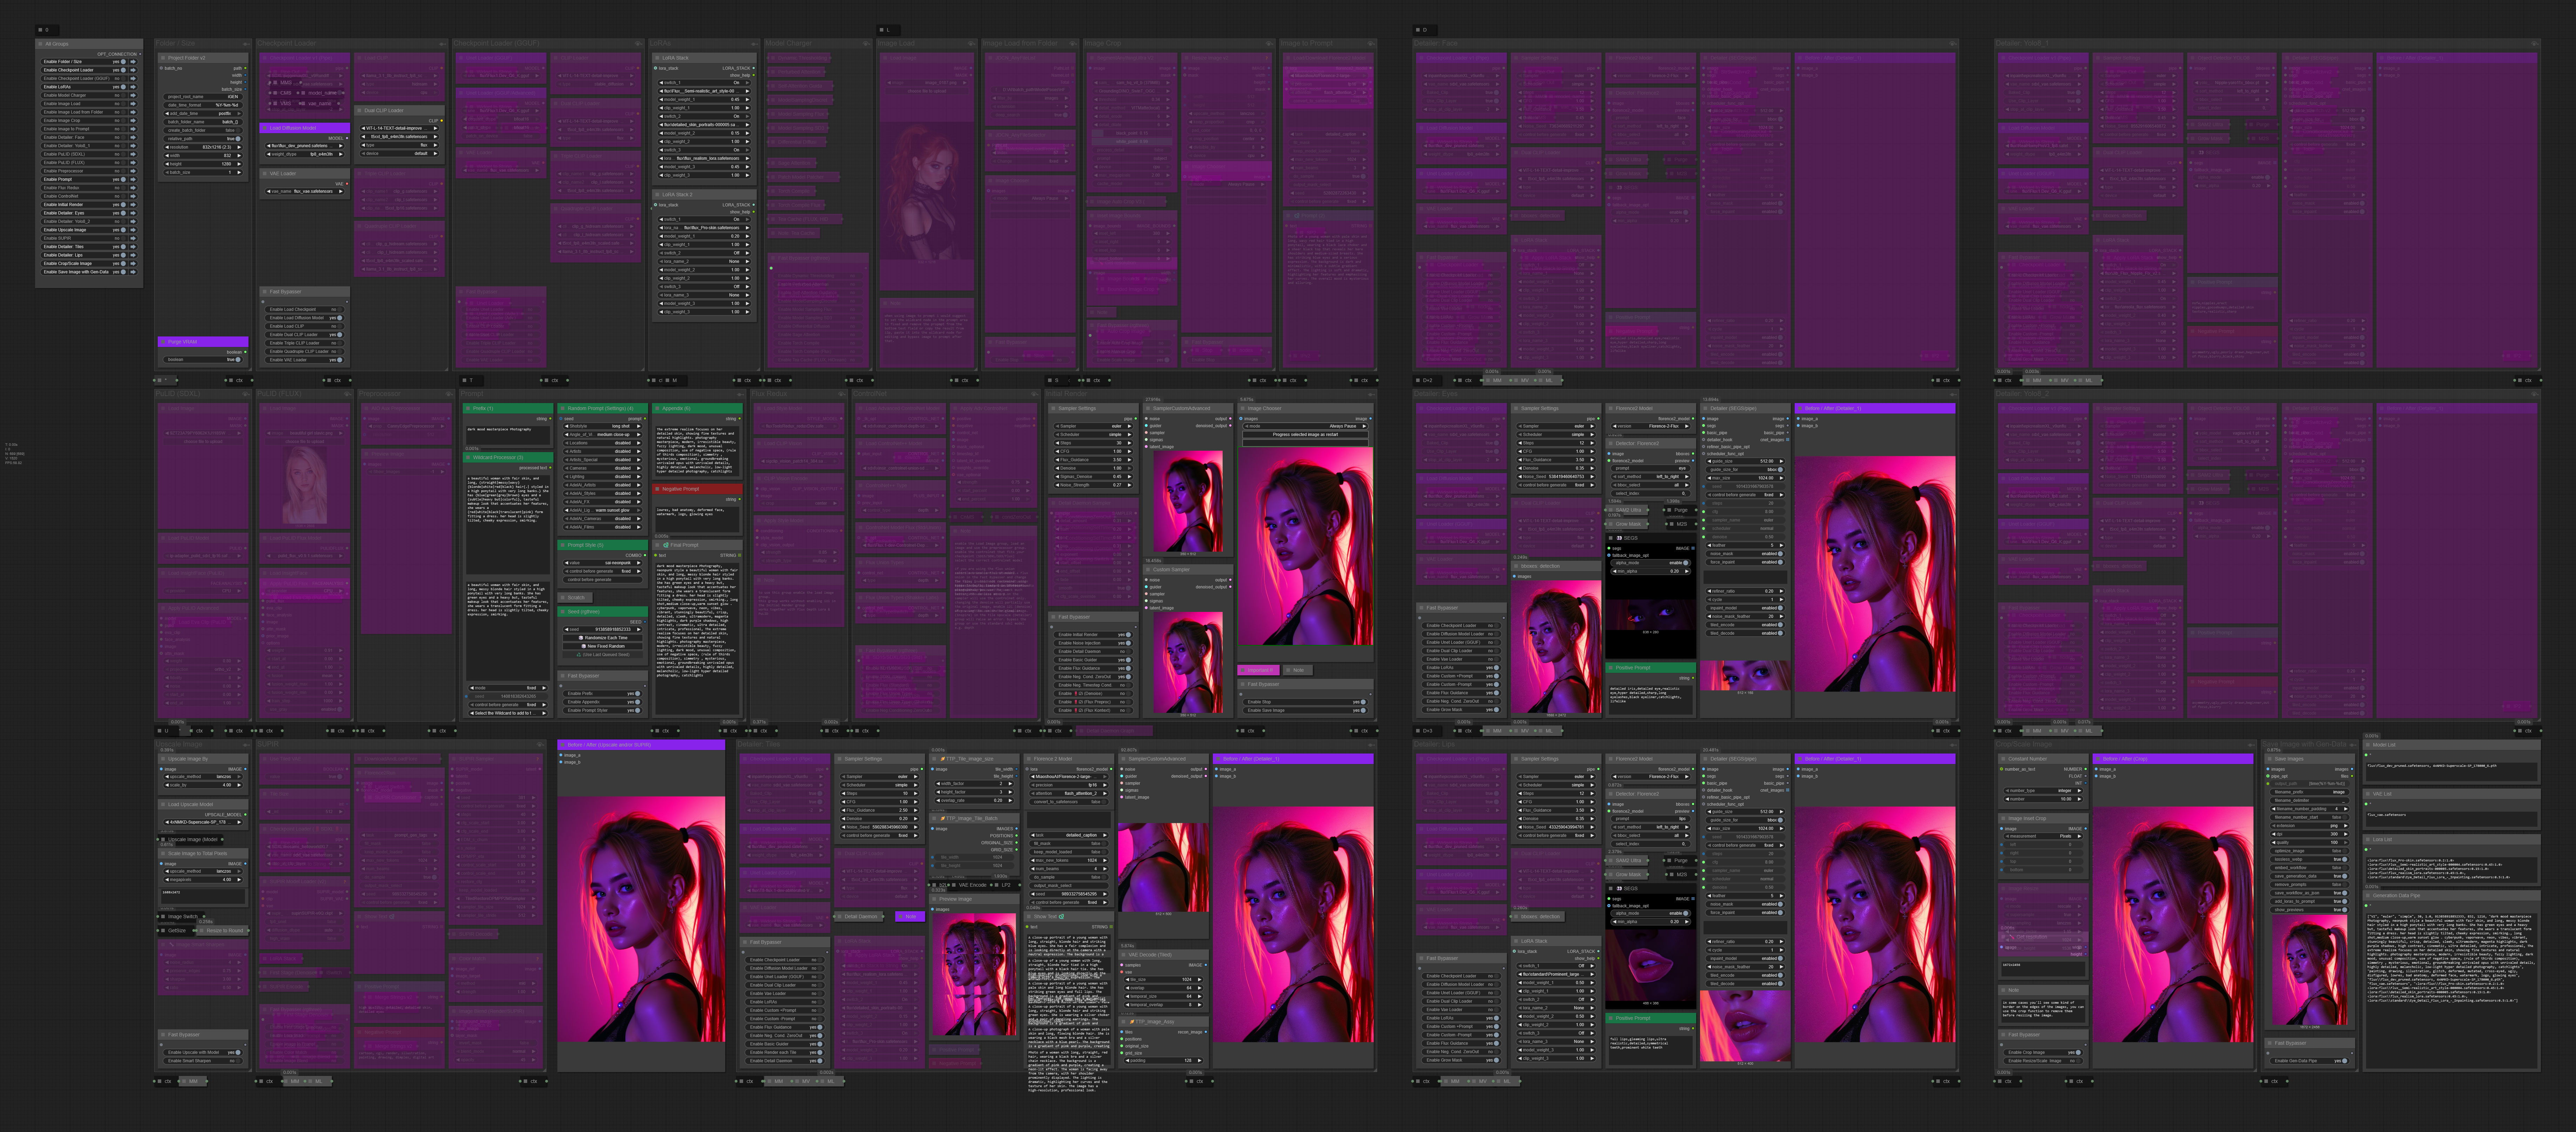Click go-to arrow for Enable Save Image with Gen-Data
2576x1132 pixels.
(133, 272)
